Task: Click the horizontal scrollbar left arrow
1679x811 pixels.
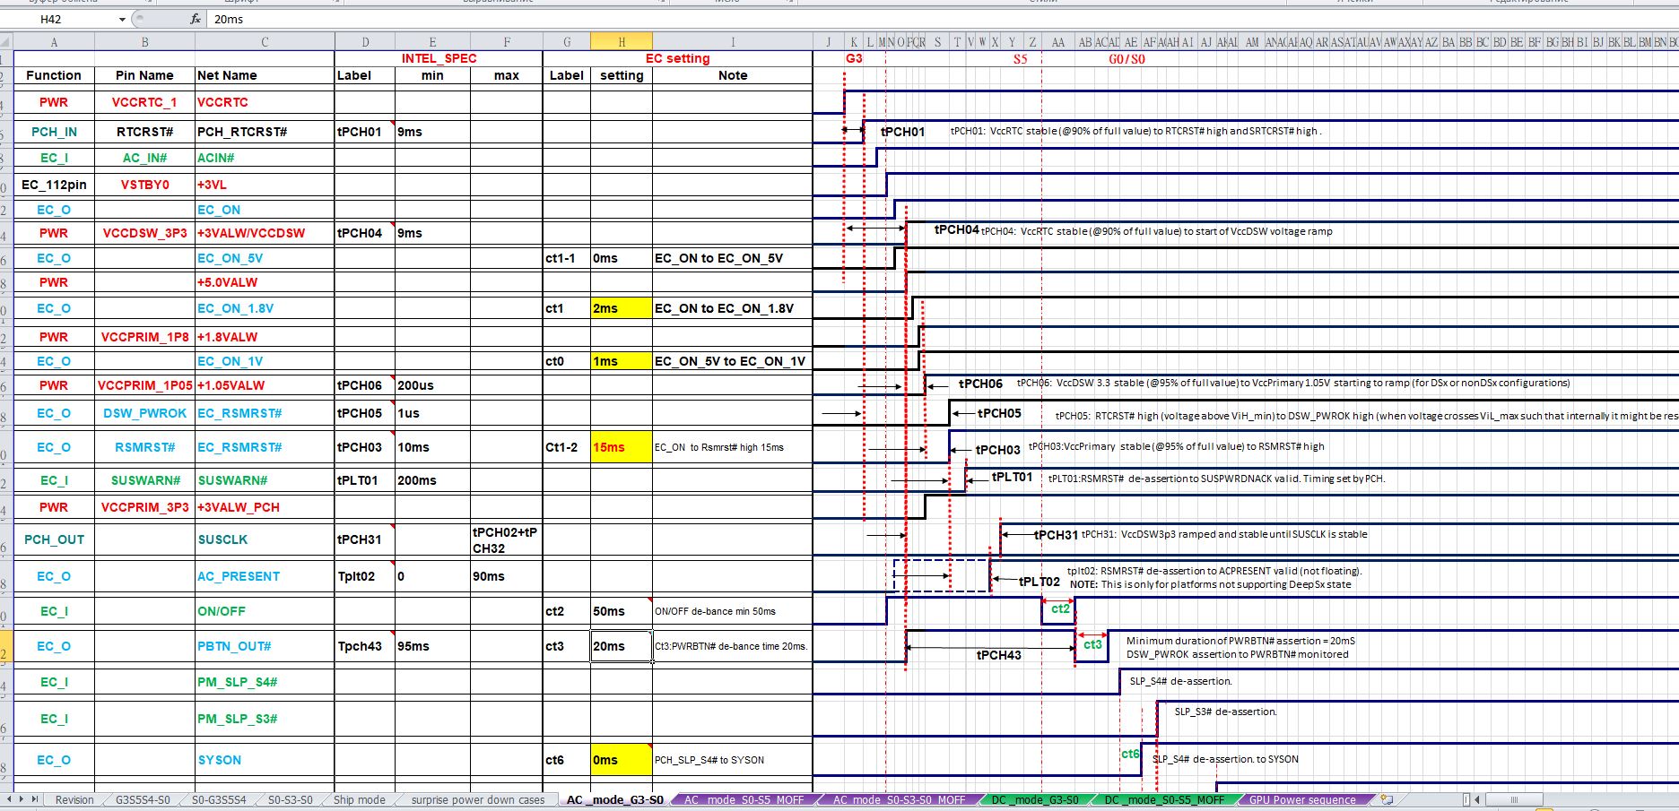Action: [x=1477, y=799]
